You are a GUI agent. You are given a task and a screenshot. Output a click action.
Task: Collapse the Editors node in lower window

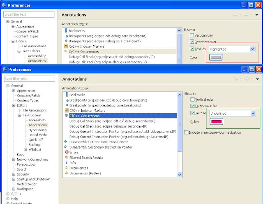click(x=14, y=105)
